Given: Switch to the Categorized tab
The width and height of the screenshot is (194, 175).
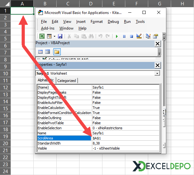Looking at the screenshot, I should 66,81.
